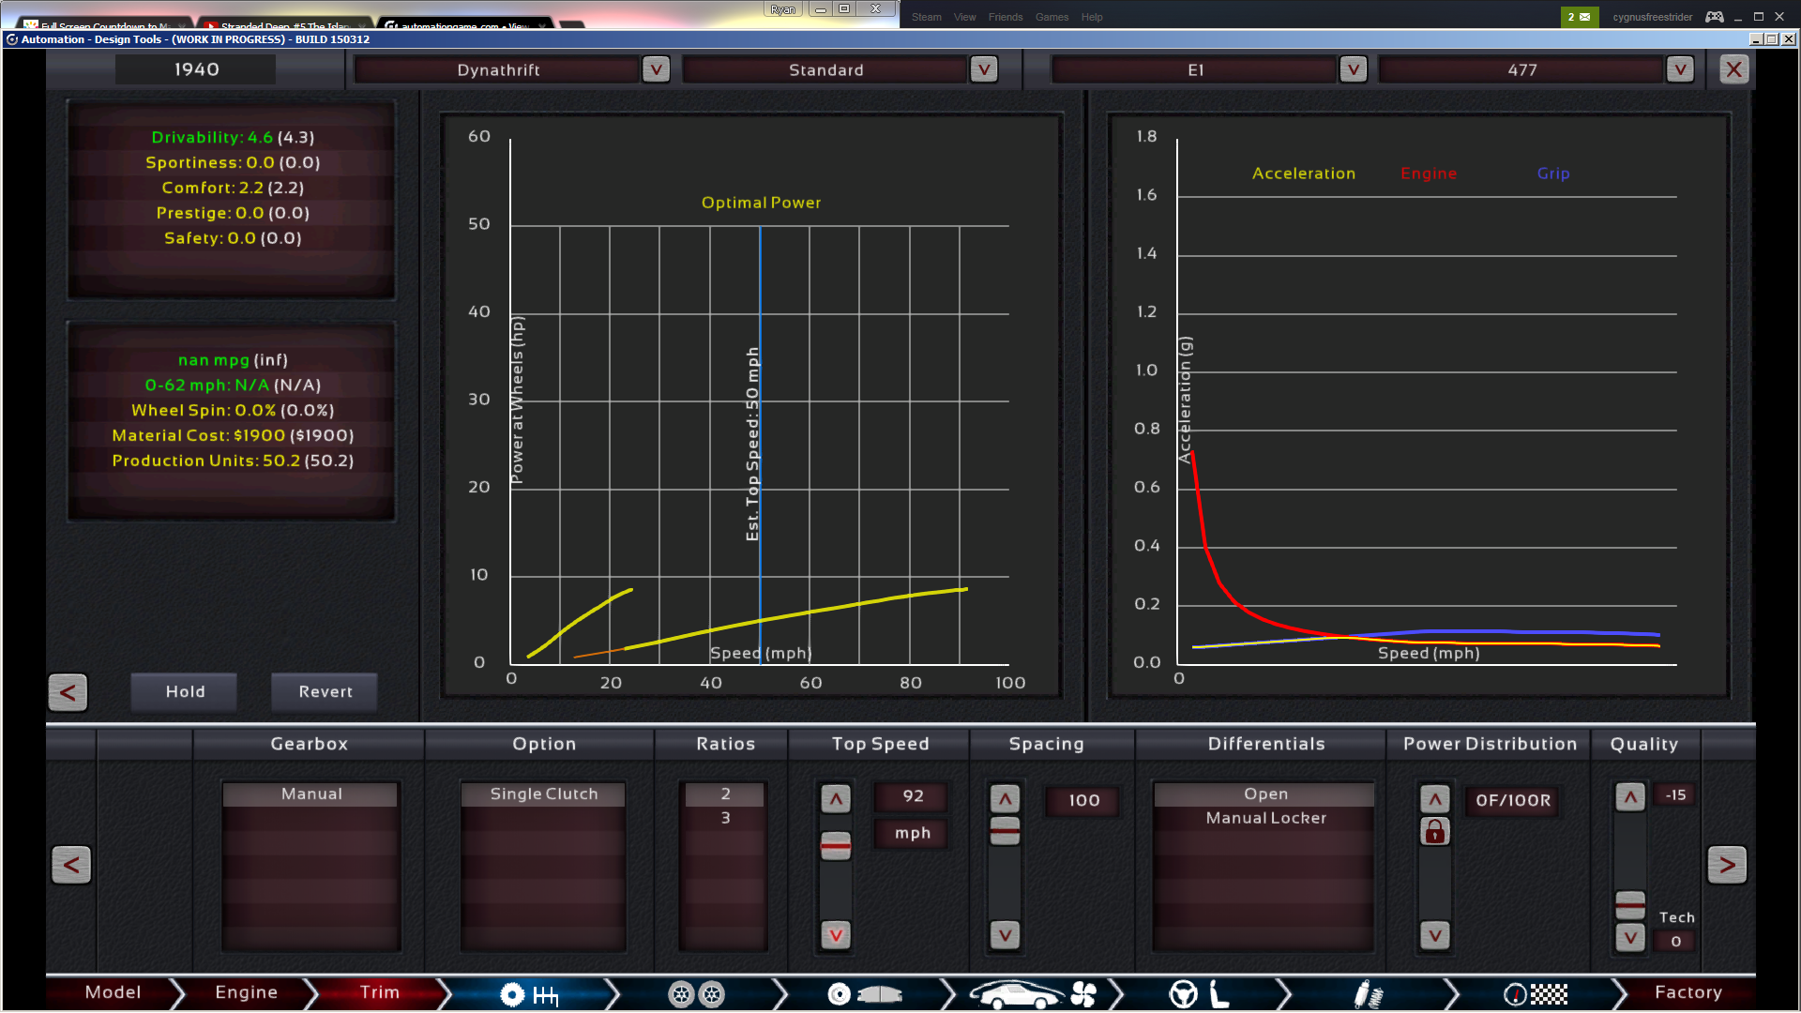Open the brakes tab icon
The height and width of the screenshot is (1013, 1801).
point(864,994)
